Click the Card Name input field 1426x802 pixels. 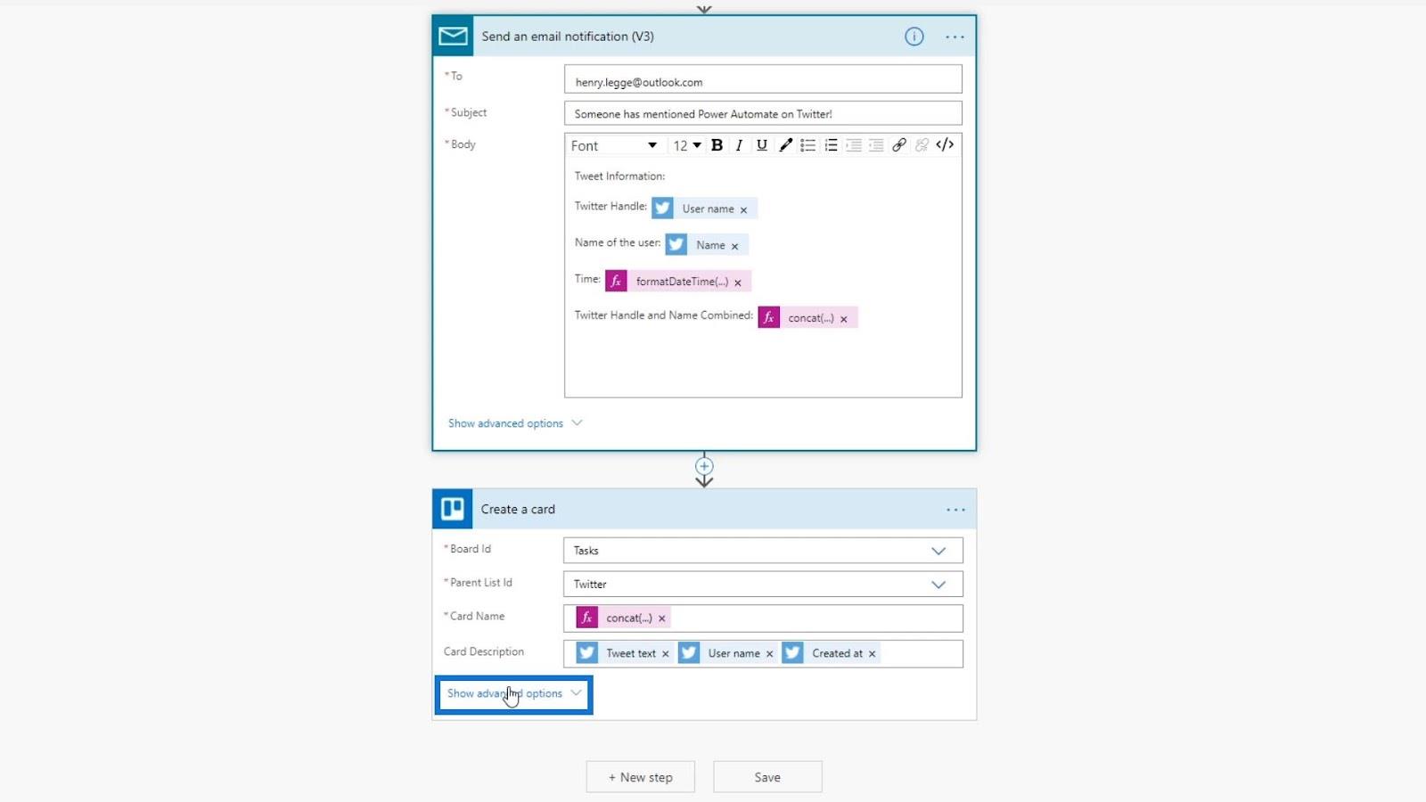(763, 618)
